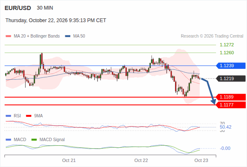Click the Trading Central research credit text
Viewport: 247px width, 167px height.
click(212, 36)
